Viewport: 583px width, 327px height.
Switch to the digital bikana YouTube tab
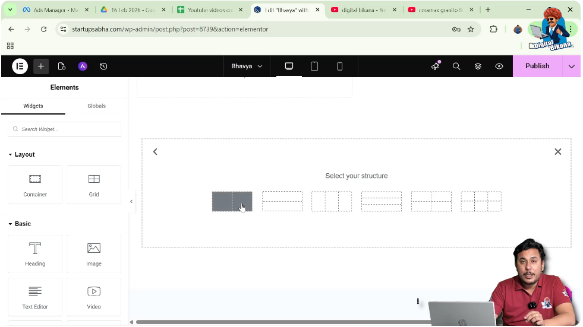coord(364,10)
